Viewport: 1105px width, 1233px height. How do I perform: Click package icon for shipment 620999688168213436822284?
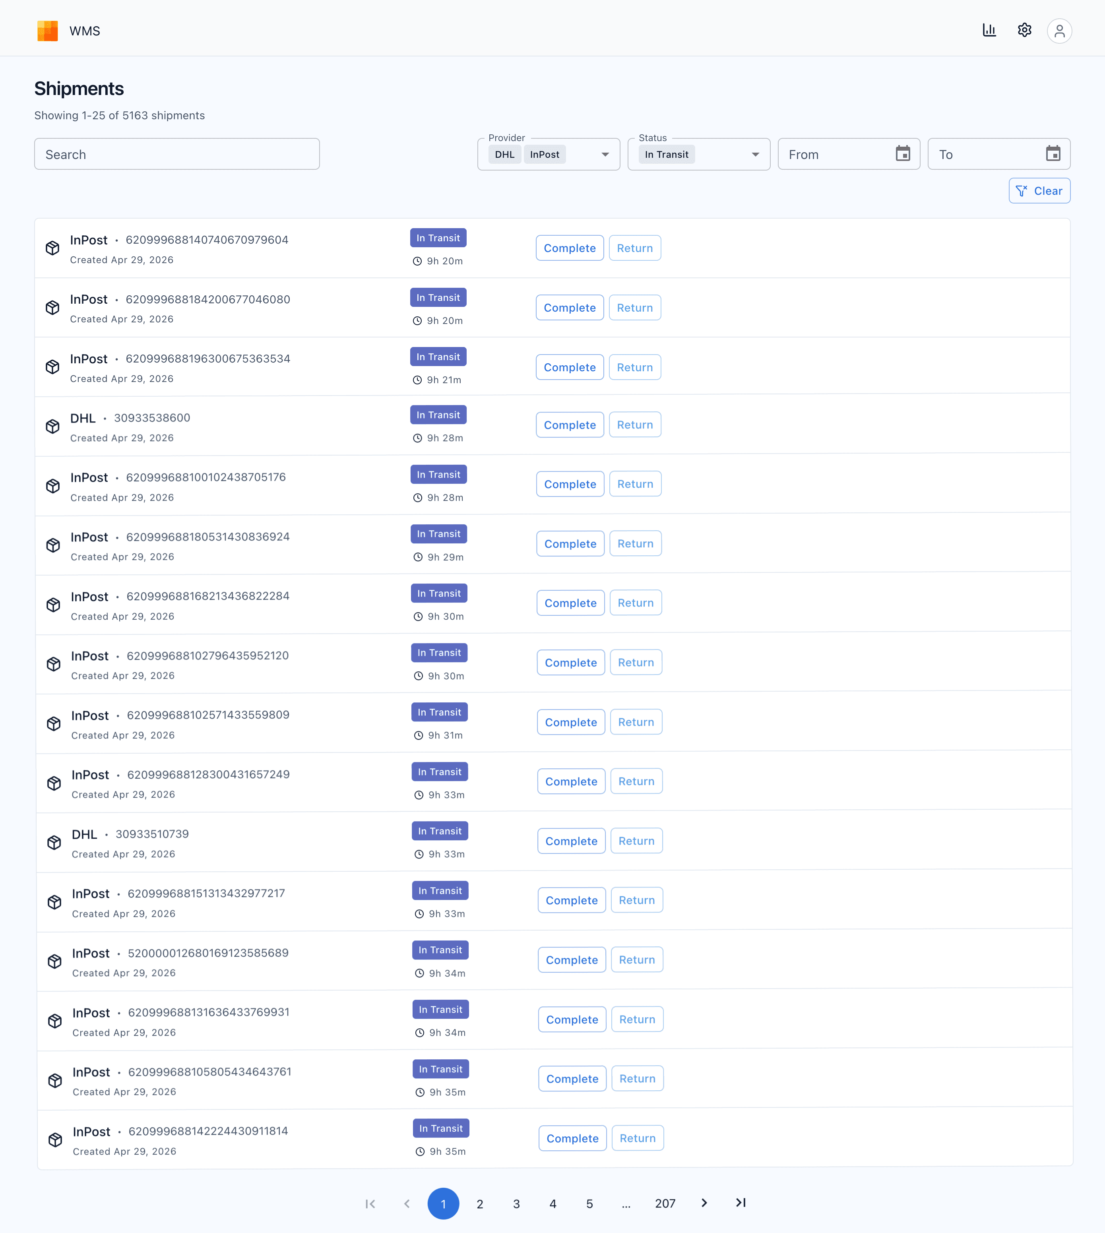click(x=53, y=605)
